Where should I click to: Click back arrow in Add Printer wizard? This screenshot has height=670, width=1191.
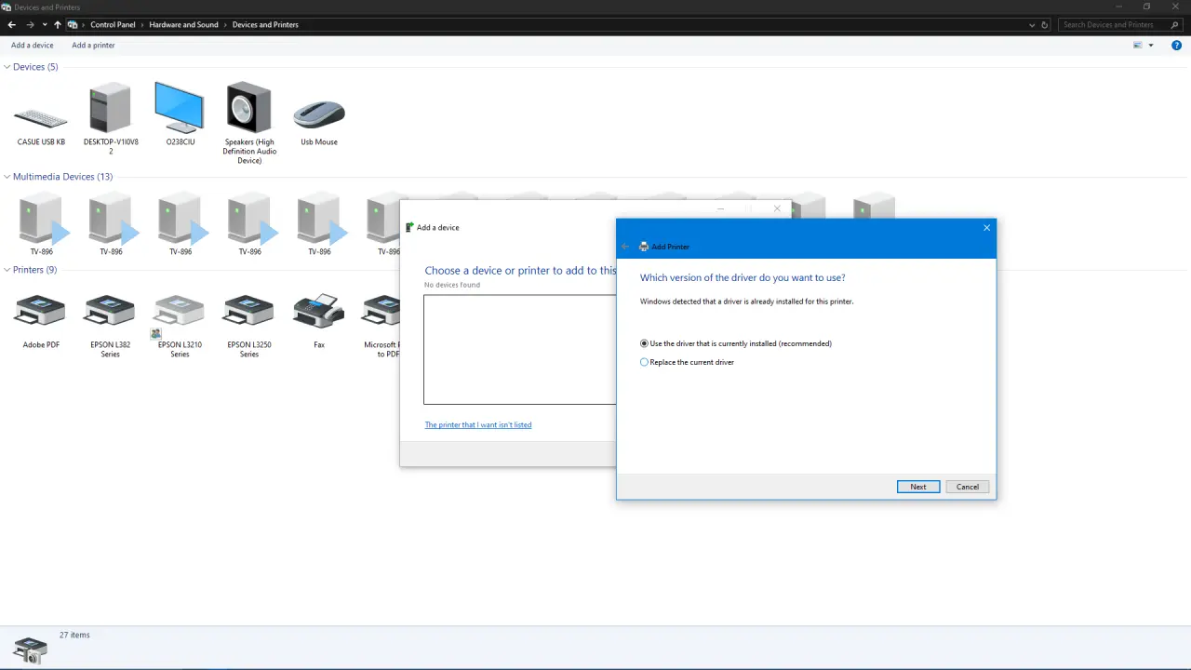[x=625, y=247]
